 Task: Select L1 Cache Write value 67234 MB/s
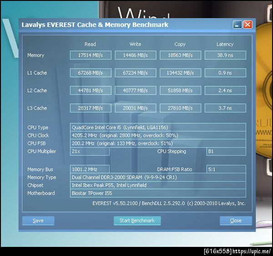pos(136,73)
